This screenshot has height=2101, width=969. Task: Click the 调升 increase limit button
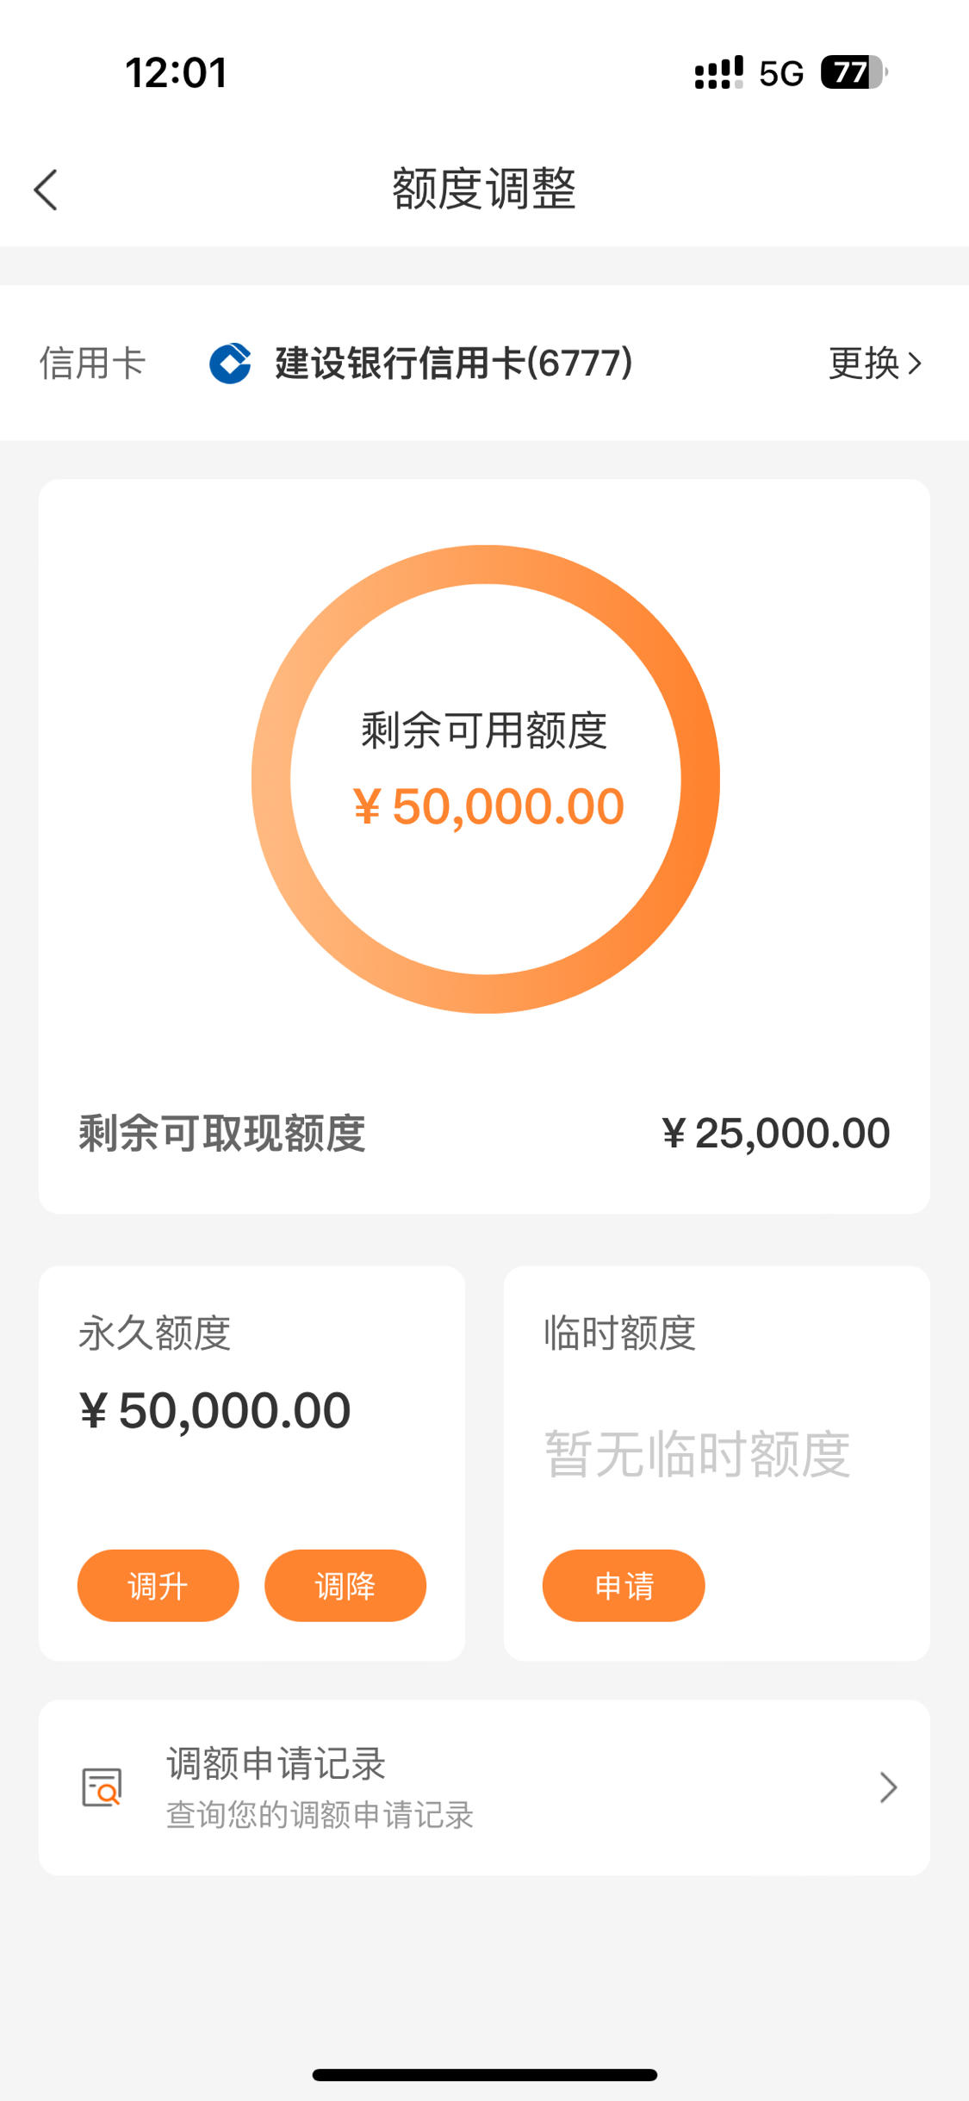(x=158, y=1585)
